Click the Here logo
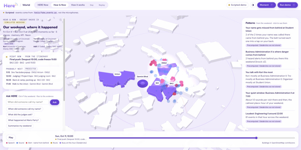 pyautogui.click(x=11, y=5)
